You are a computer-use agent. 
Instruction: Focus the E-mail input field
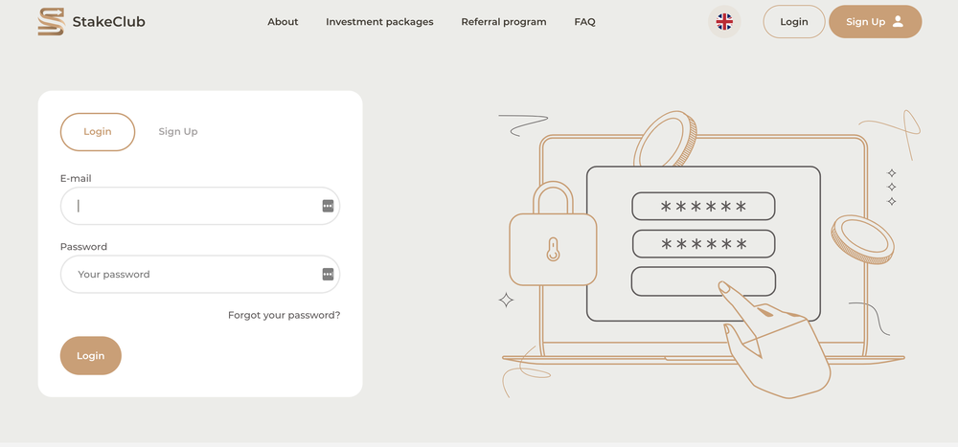coord(192,206)
